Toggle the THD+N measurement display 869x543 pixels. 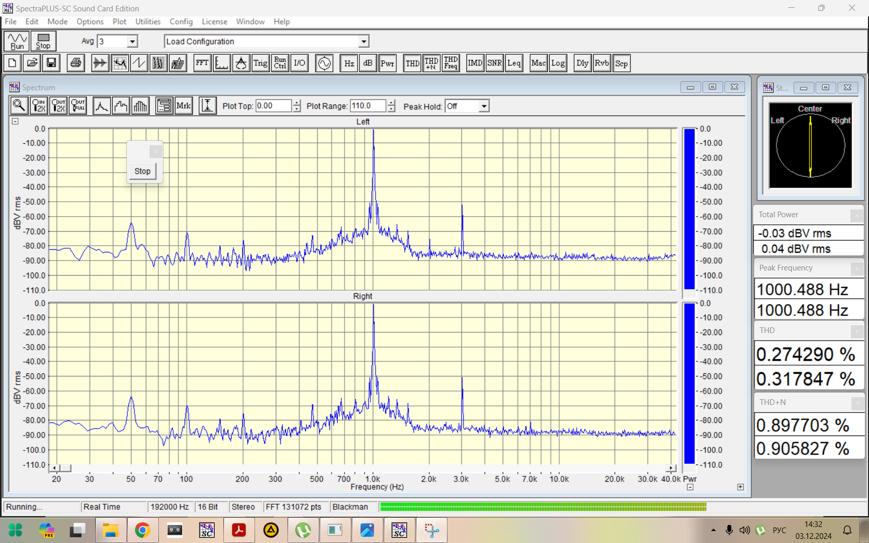pos(431,64)
